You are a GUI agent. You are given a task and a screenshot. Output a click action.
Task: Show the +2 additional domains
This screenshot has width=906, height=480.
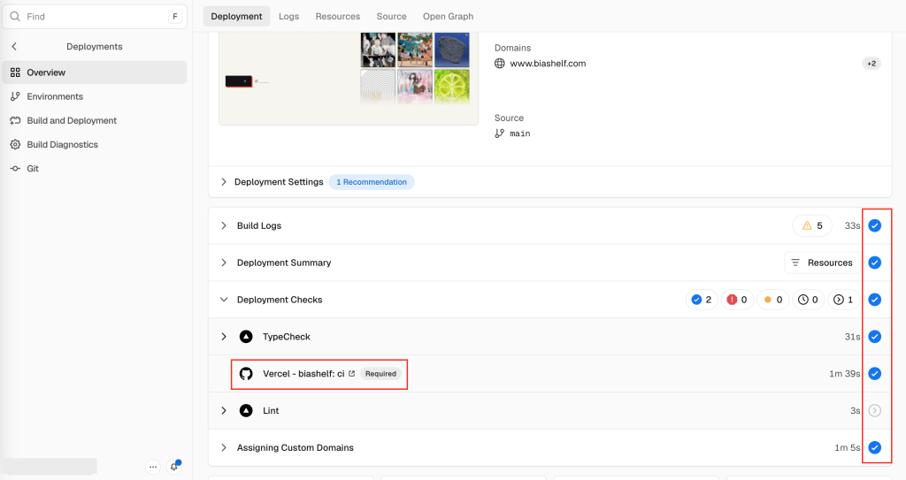pyautogui.click(x=871, y=64)
